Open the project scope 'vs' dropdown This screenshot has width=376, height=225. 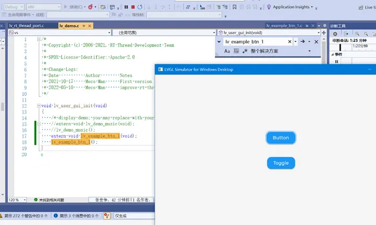click(60, 32)
